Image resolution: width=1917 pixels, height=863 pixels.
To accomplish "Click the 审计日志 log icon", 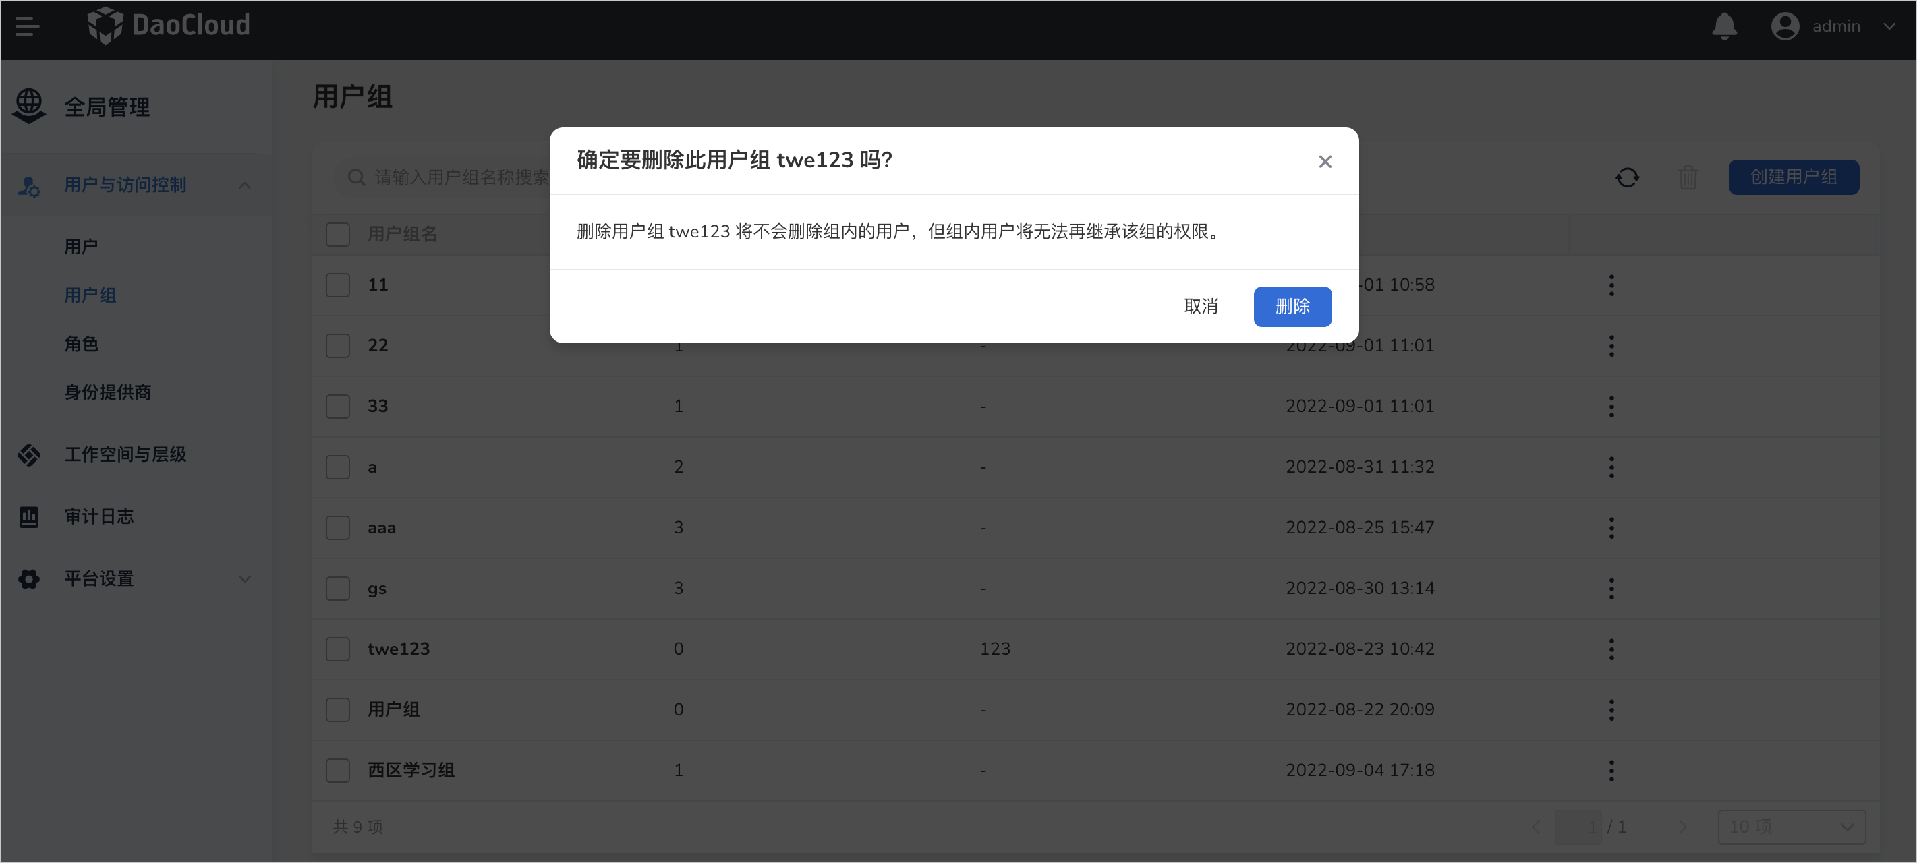I will click(x=29, y=516).
